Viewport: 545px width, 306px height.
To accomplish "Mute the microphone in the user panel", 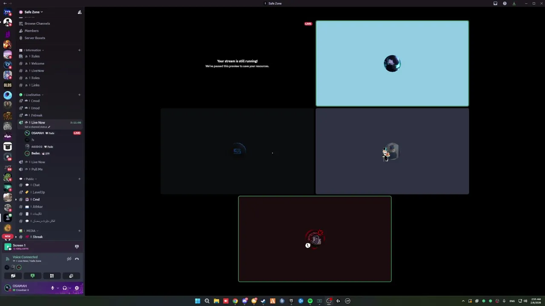I will (52, 288).
